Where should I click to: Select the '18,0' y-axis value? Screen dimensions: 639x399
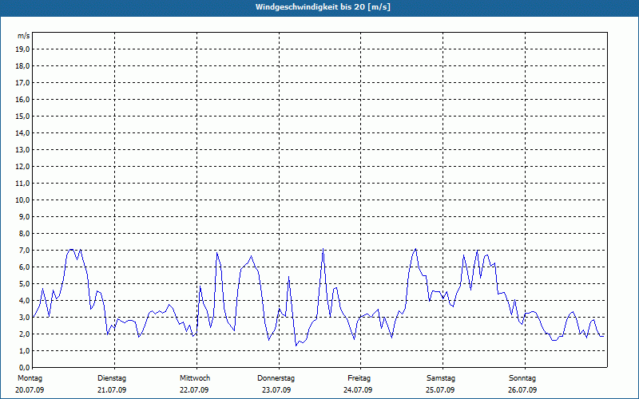click(22, 66)
